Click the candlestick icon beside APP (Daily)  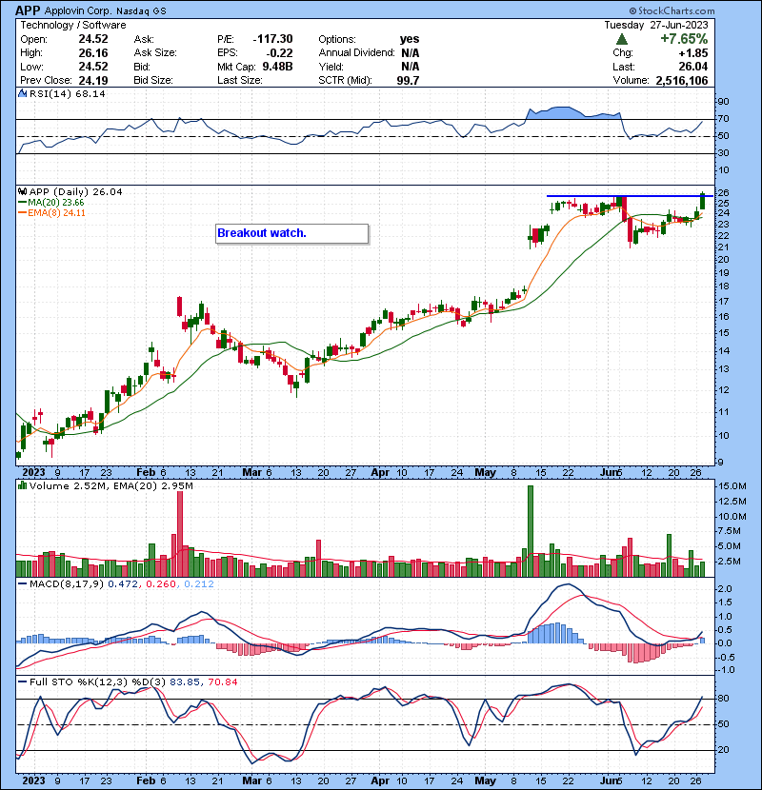tap(22, 191)
